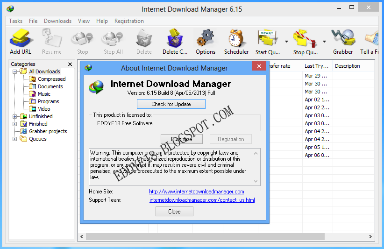Expand the Finished tree node

(x=14, y=124)
